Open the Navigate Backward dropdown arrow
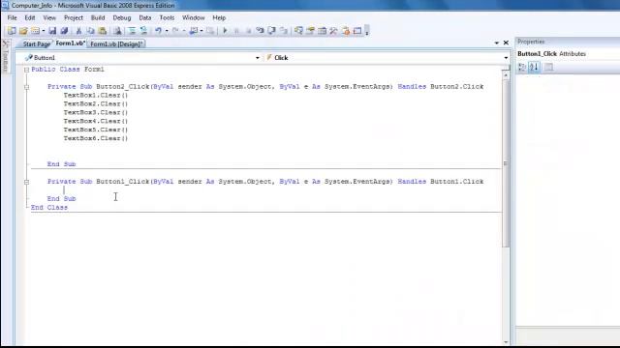 pyautogui.click(x=201, y=31)
